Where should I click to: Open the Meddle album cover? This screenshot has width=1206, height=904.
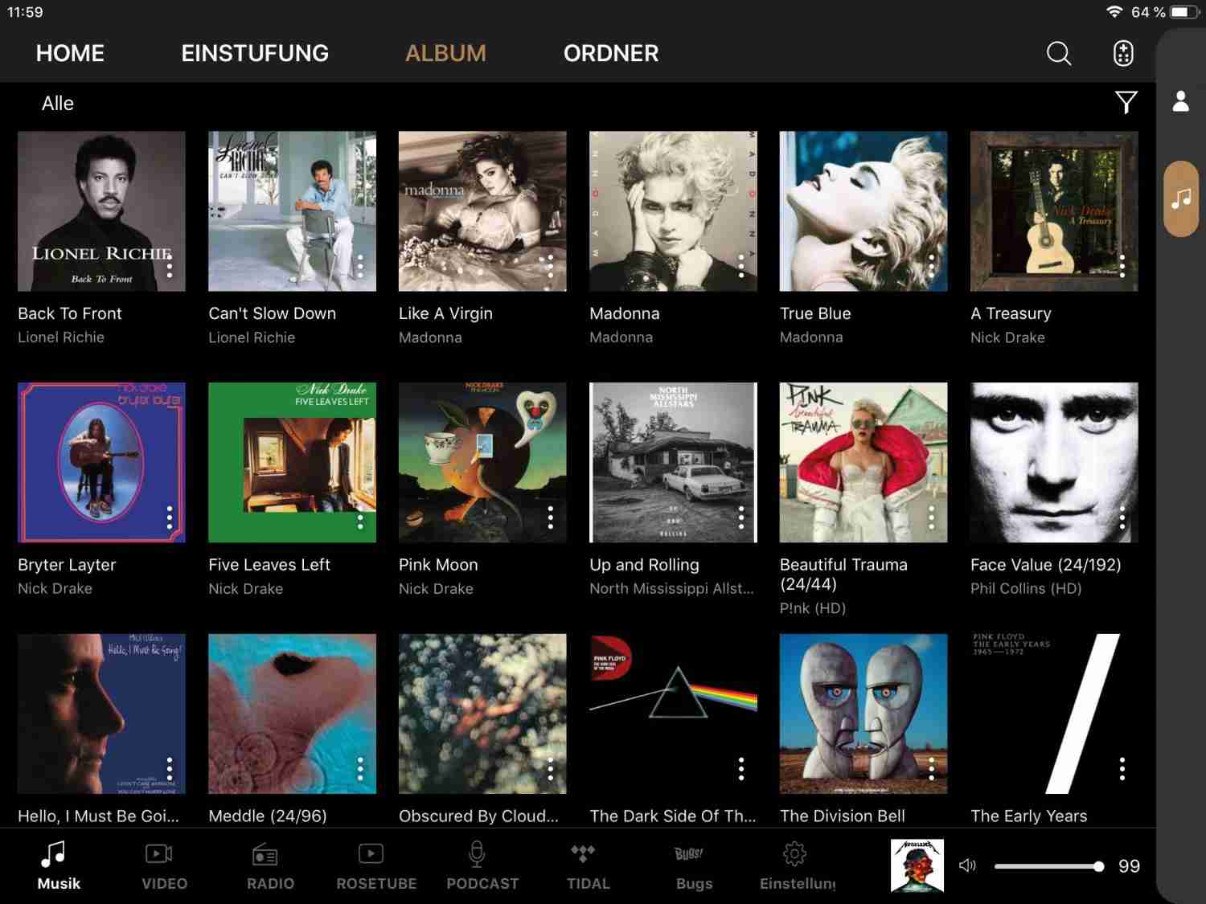(x=292, y=714)
